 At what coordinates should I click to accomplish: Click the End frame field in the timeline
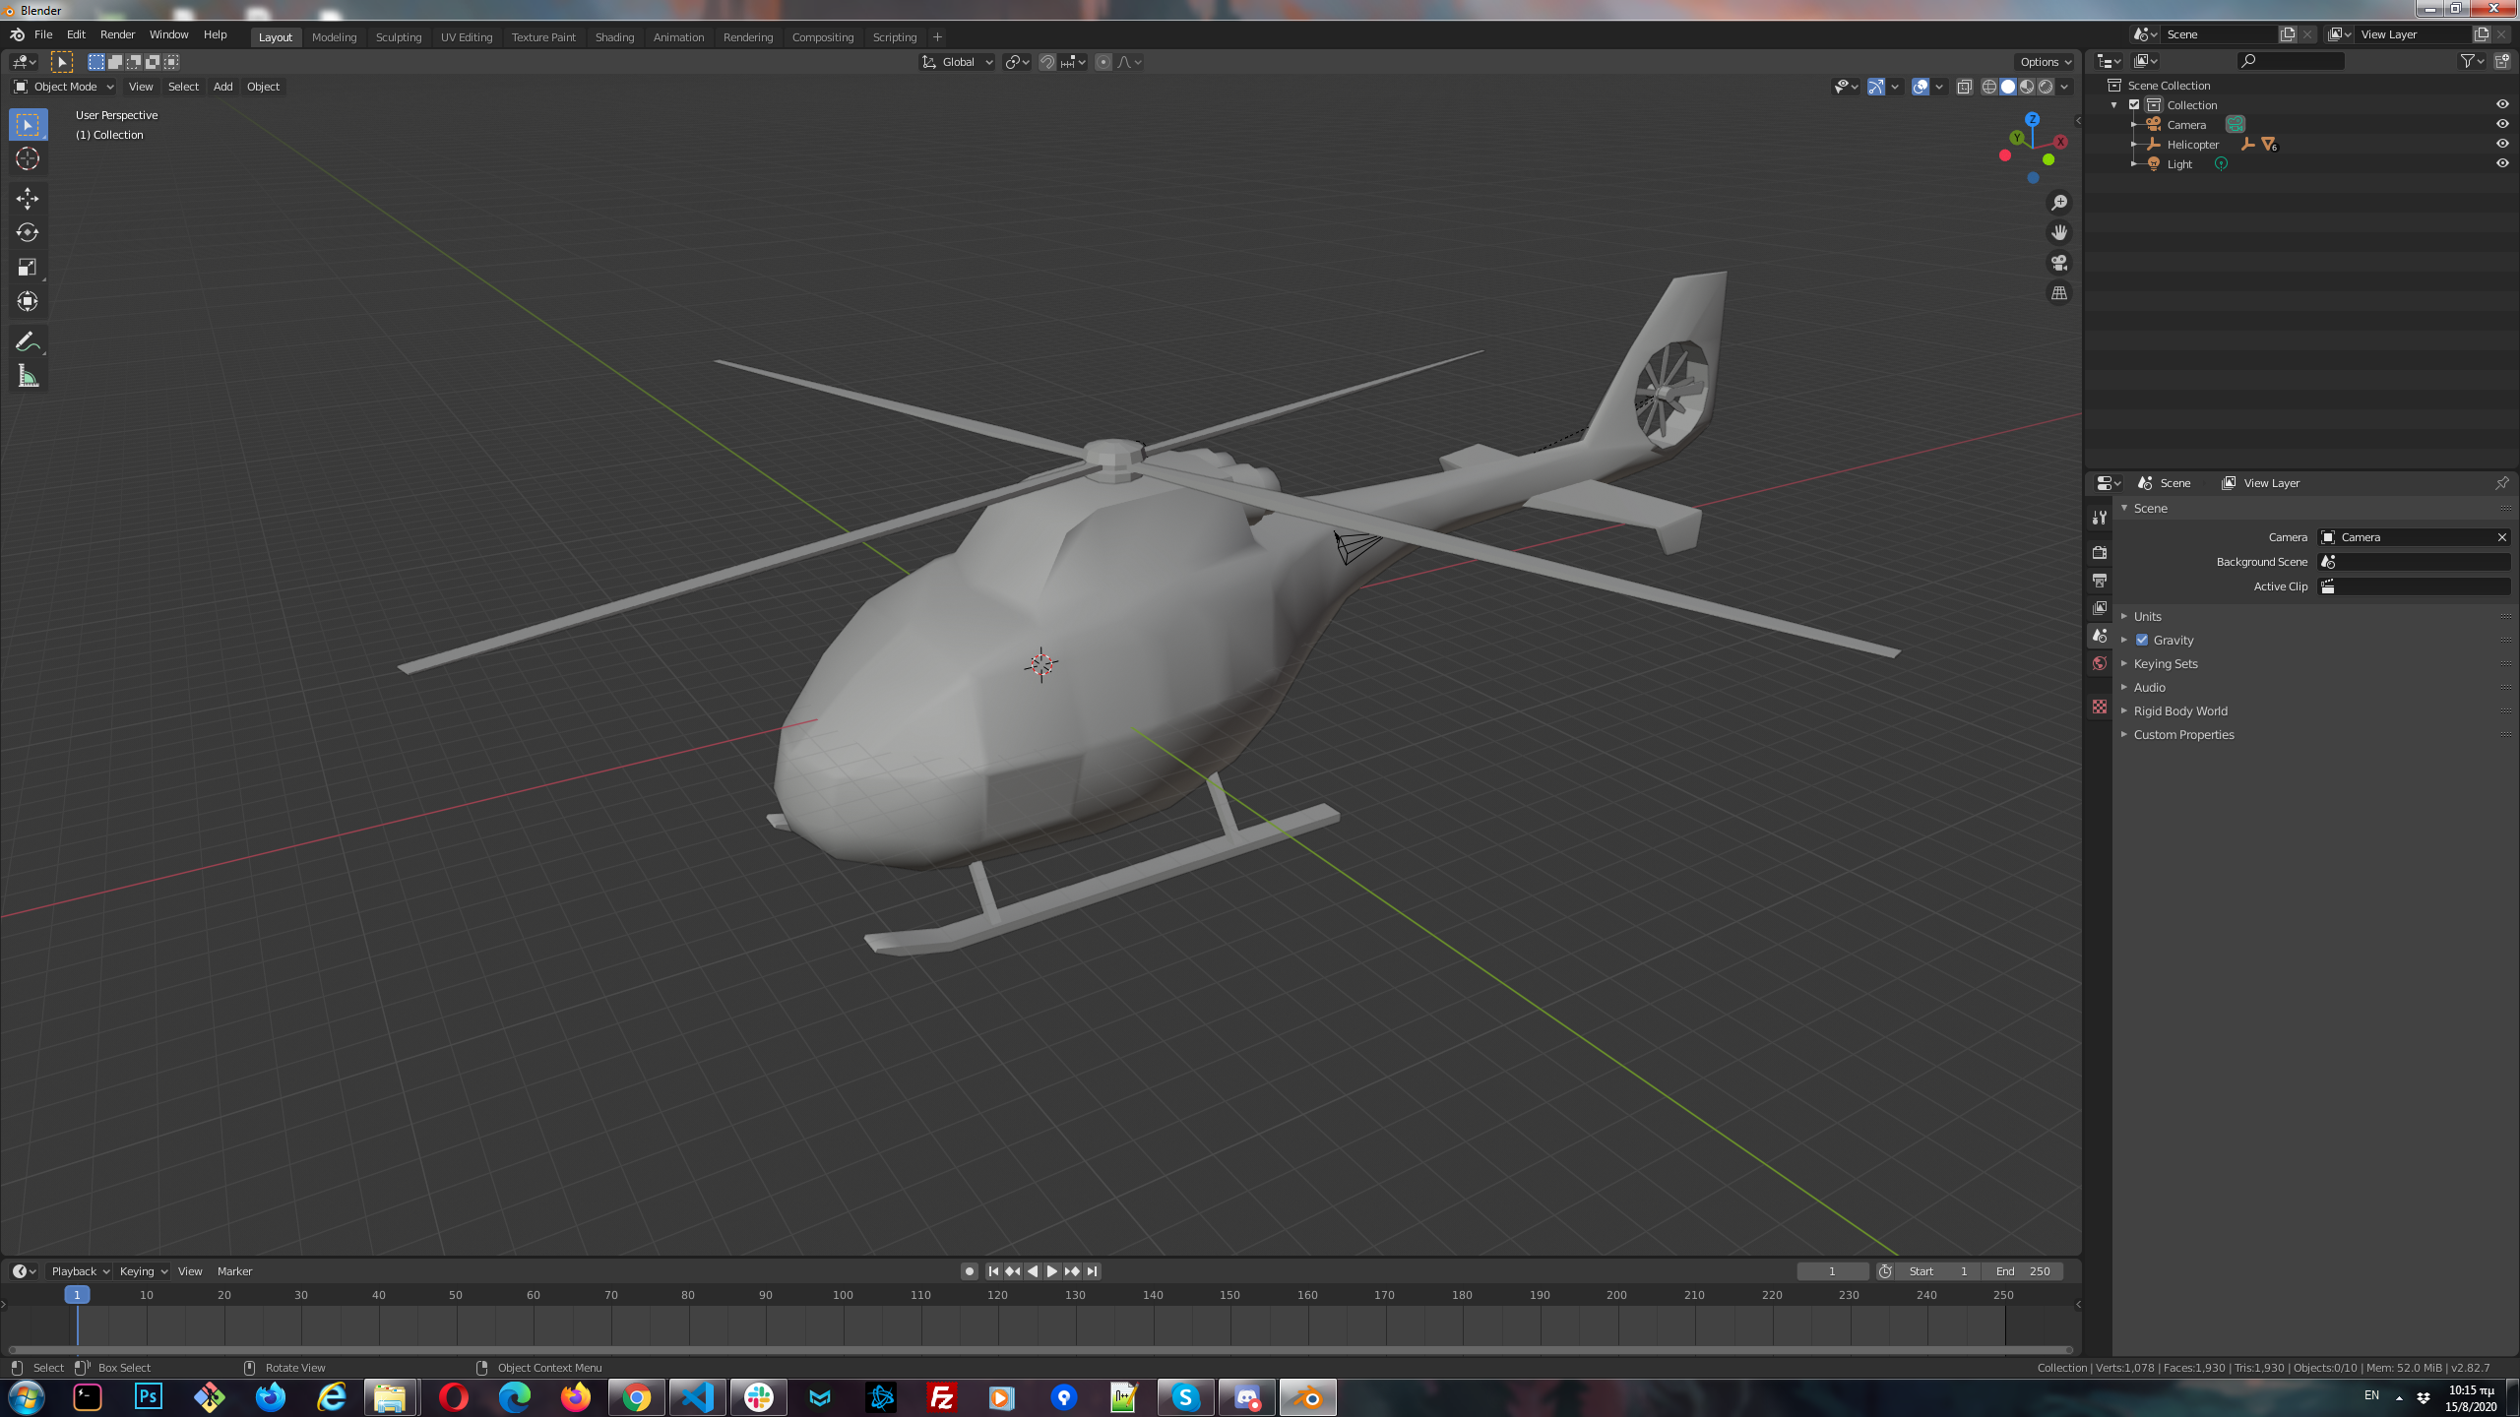pos(2022,1271)
